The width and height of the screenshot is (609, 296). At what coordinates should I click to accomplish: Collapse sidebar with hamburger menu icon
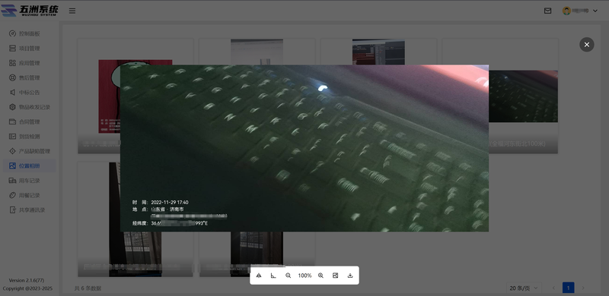(x=72, y=11)
